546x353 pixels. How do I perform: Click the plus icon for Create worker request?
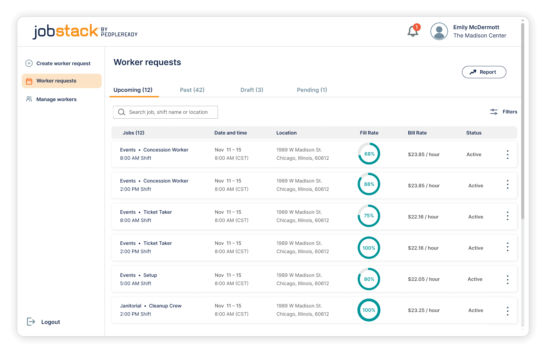click(29, 63)
